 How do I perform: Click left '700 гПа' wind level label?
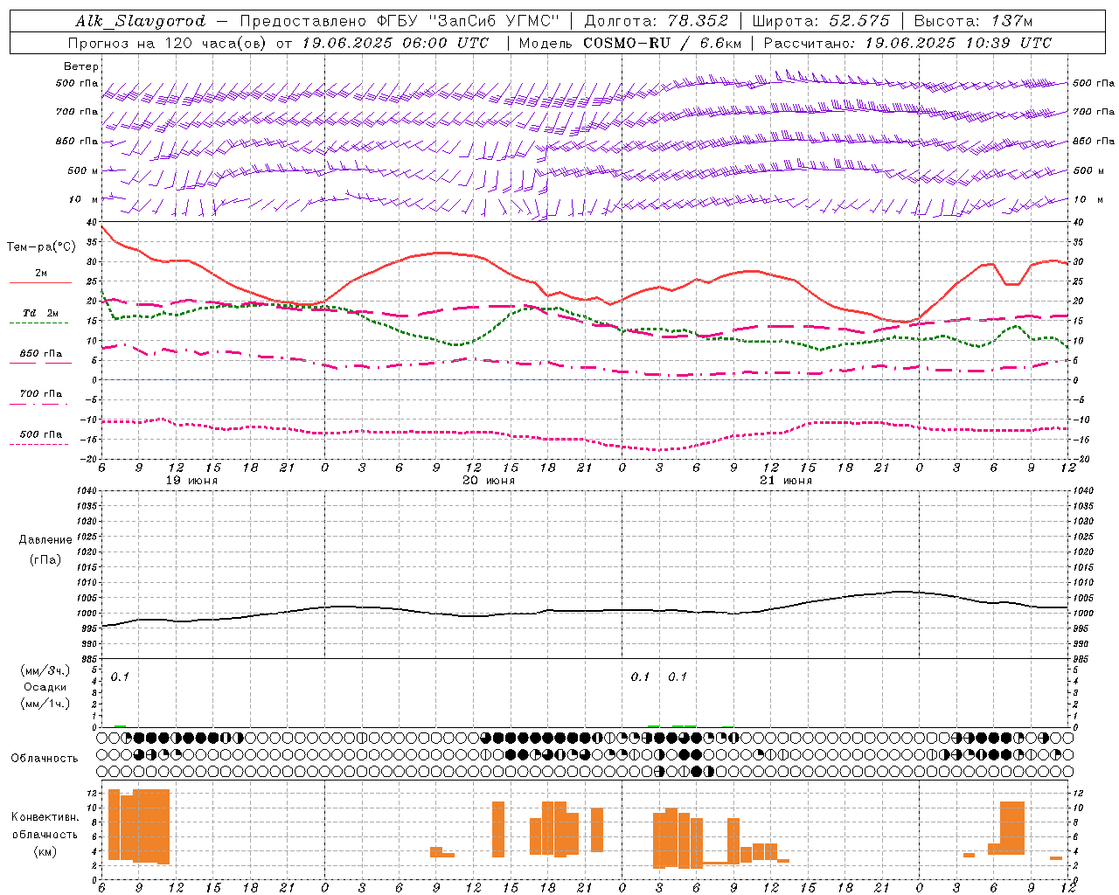[x=77, y=112]
